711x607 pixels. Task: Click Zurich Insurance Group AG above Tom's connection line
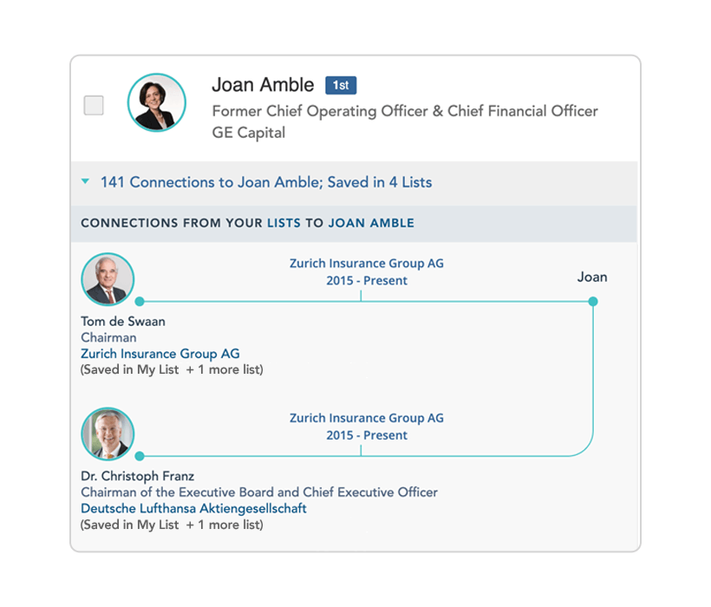[x=367, y=263]
